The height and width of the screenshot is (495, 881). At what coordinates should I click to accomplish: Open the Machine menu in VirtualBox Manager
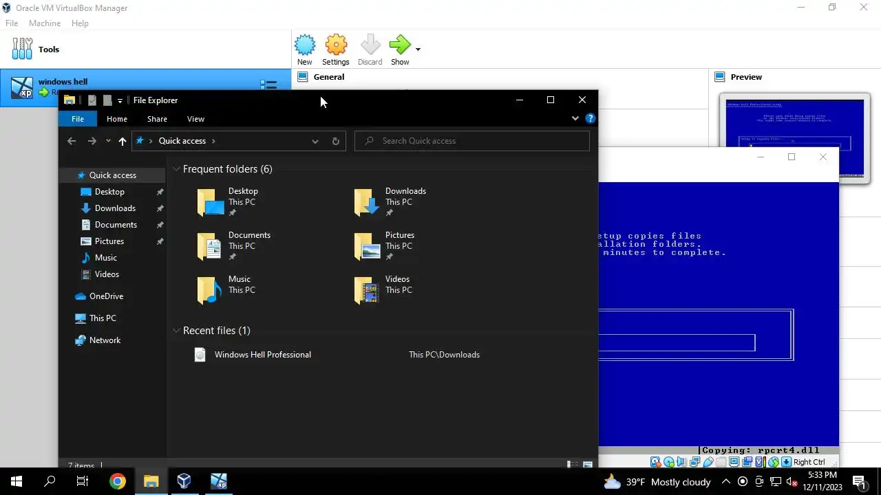45,23
